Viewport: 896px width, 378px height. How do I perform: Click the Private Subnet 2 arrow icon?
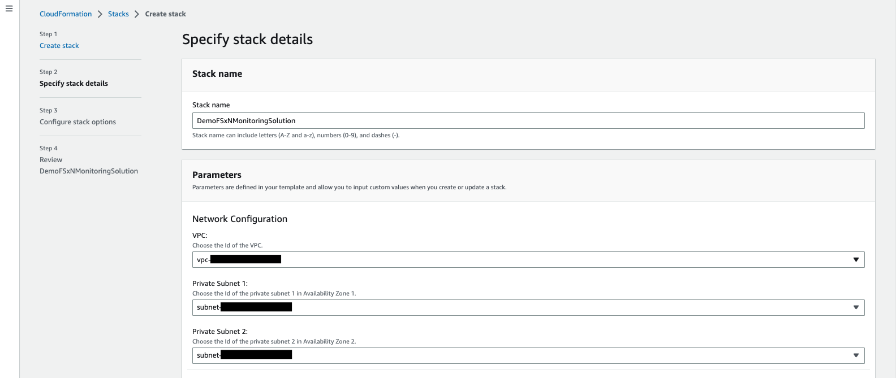tap(856, 355)
